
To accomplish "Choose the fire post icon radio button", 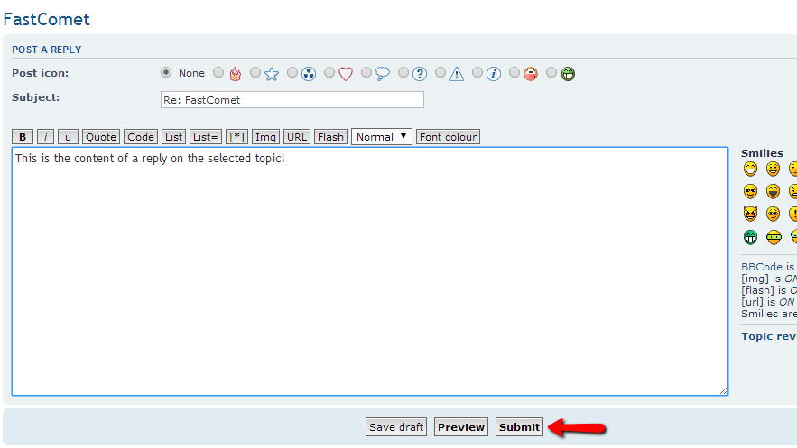I will [218, 73].
